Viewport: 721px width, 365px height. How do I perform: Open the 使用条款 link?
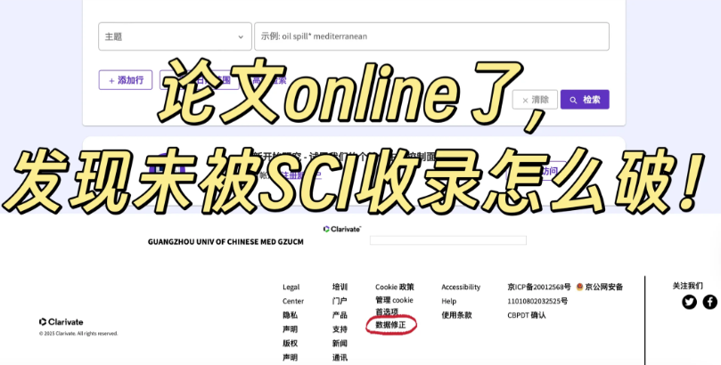[x=456, y=315]
